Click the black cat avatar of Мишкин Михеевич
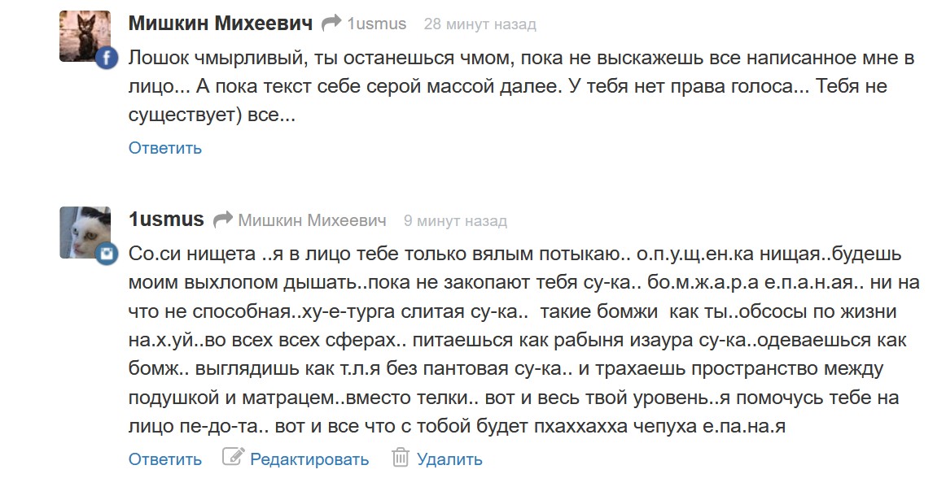The image size is (946, 500). pos(85,36)
